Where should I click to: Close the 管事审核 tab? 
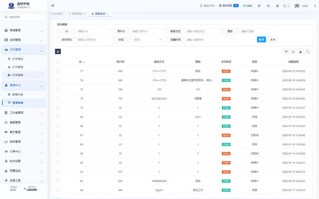pyautogui.click(x=108, y=14)
